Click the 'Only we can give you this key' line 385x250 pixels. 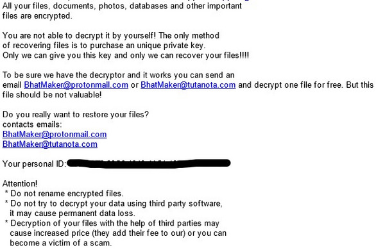(126, 55)
